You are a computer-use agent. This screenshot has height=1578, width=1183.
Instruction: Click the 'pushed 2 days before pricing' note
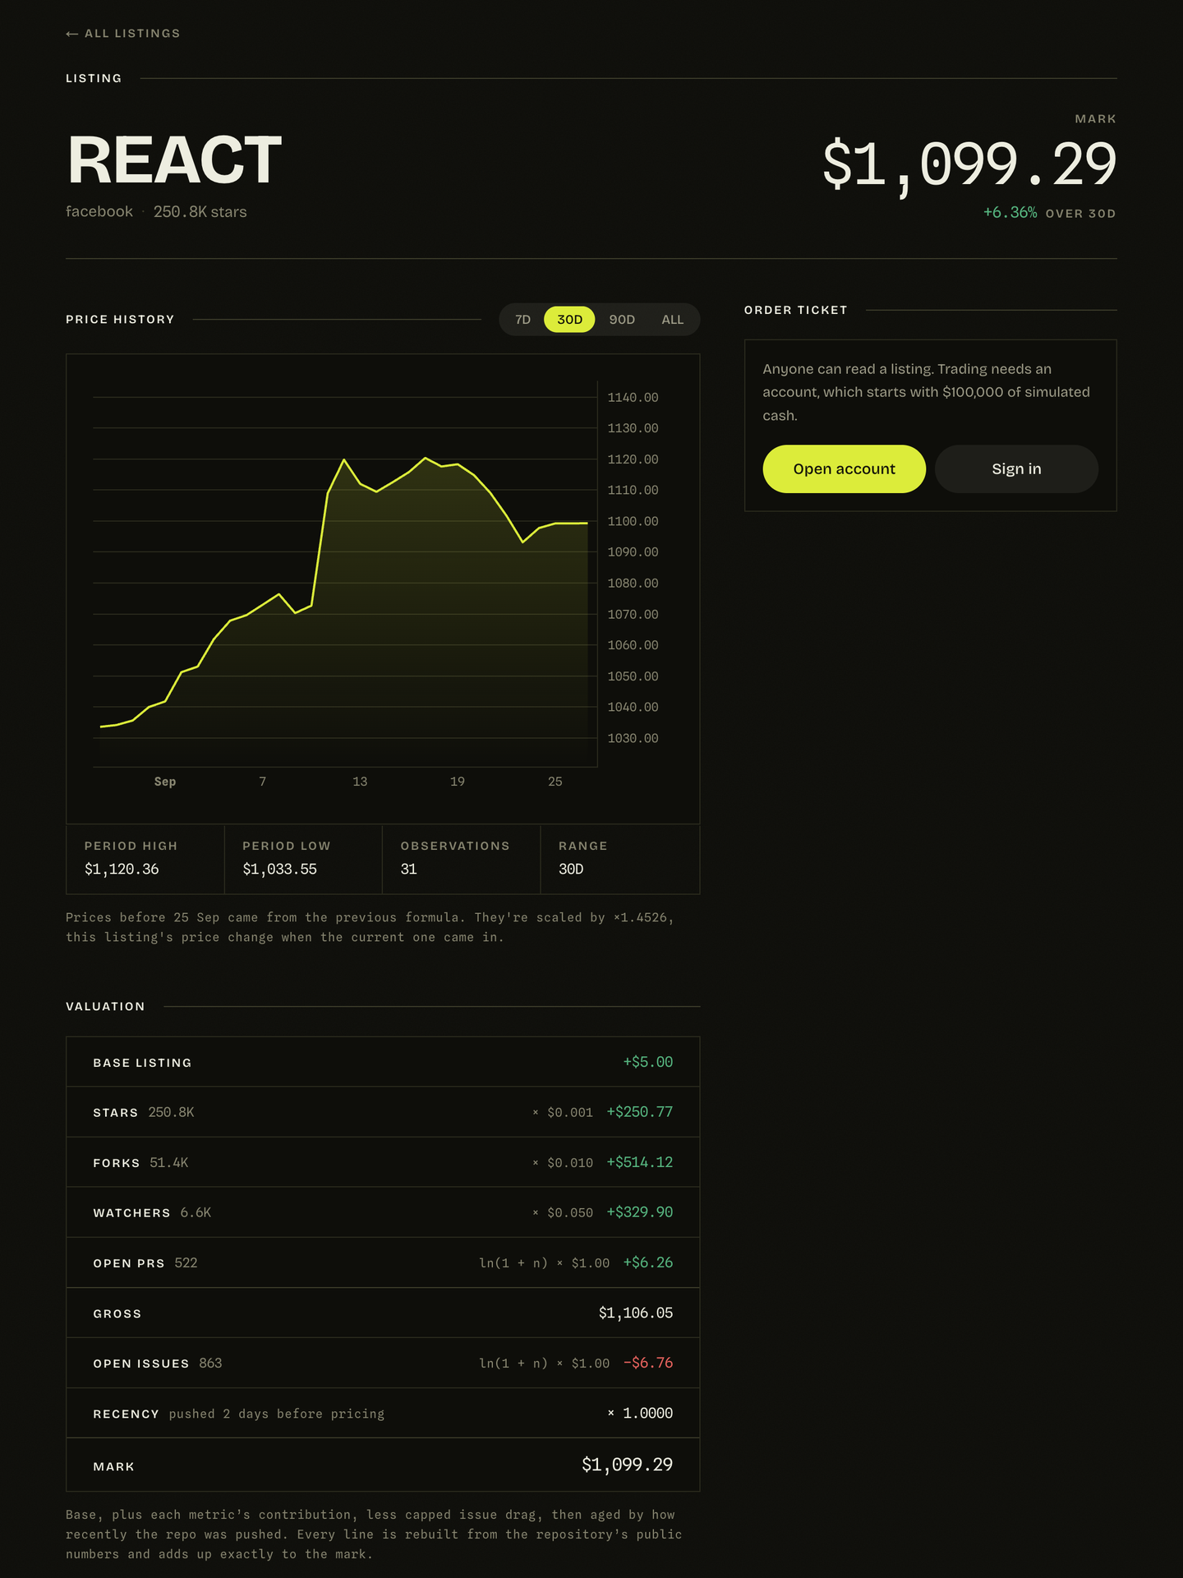tap(277, 1414)
